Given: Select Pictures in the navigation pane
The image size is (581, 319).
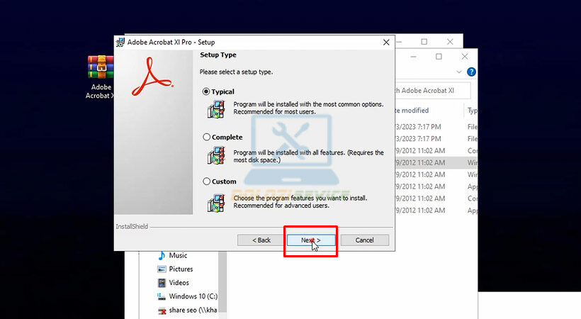Looking at the screenshot, I should click(x=181, y=269).
